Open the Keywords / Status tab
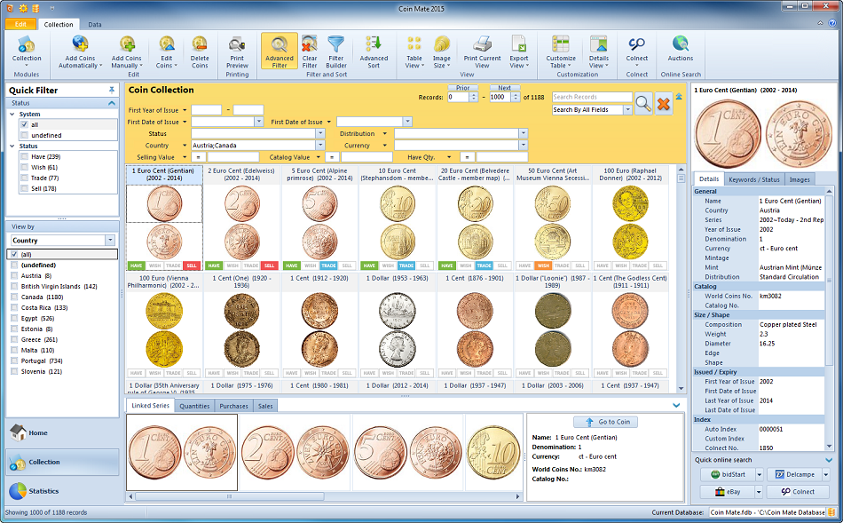Viewport: 843px width, 523px height. (x=753, y=179)
